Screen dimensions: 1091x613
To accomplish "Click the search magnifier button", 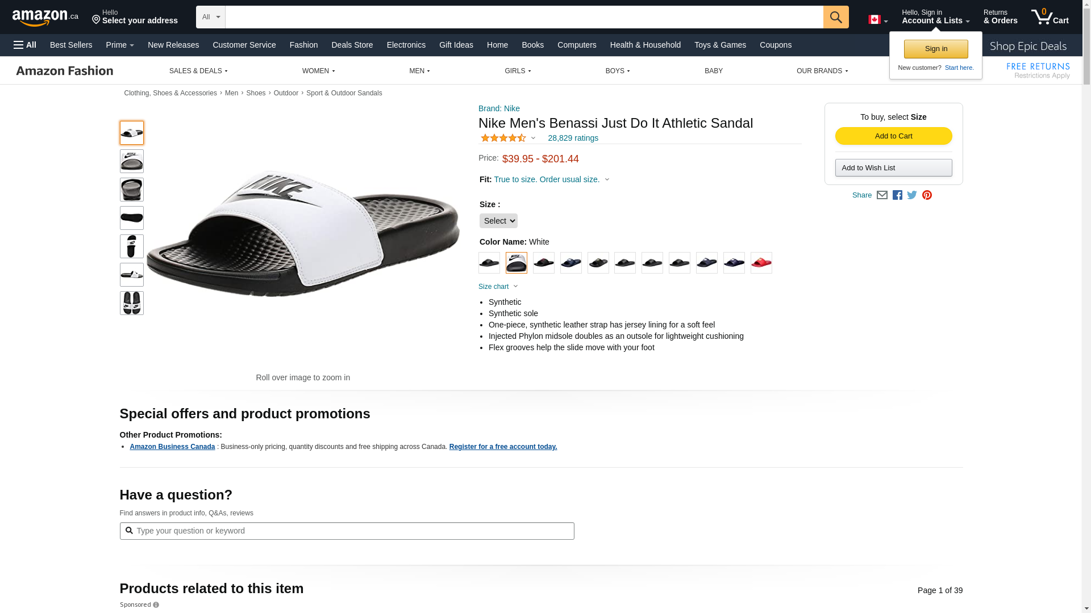I will click(x=835, y=17).
